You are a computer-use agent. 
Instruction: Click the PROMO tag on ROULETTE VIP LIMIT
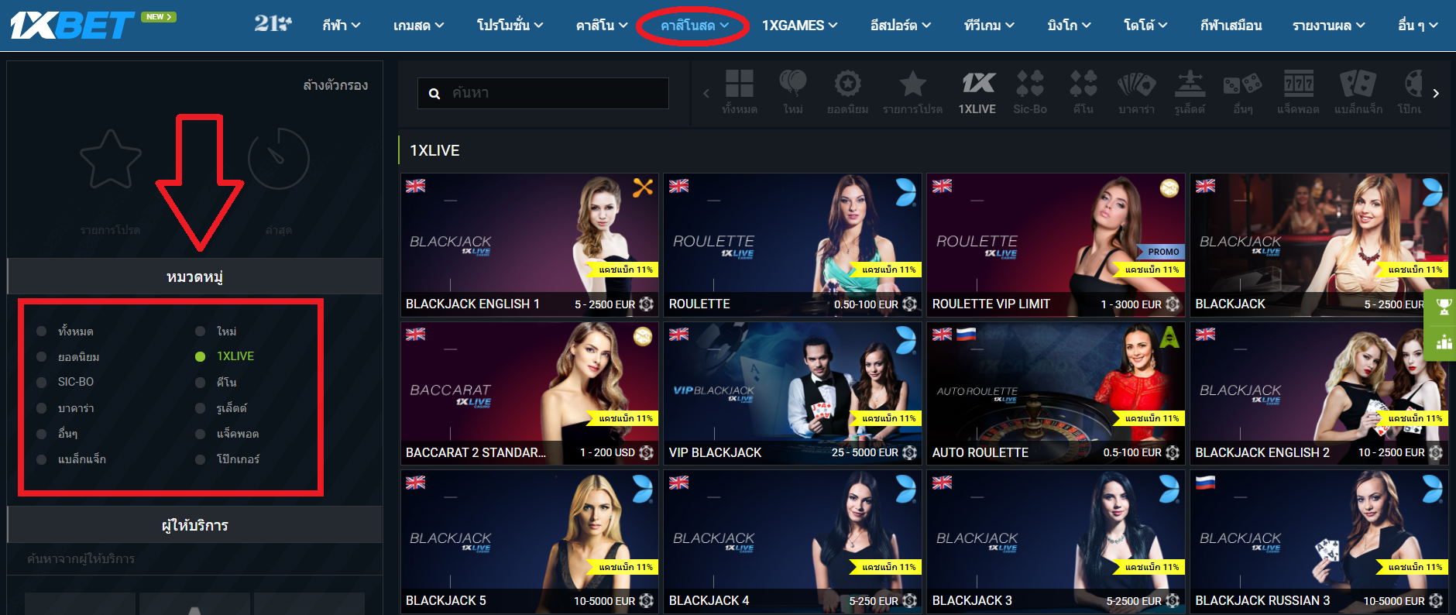click(1162, 252)
